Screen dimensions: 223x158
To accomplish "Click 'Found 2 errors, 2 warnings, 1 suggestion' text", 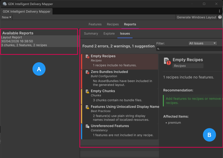I will 118,46.
